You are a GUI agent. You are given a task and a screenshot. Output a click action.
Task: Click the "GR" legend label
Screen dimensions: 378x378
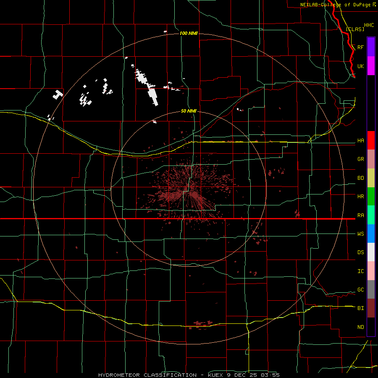click(361, 159)
